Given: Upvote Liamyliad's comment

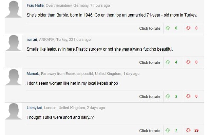Looking at the screenshot, I should click(168, 130).
